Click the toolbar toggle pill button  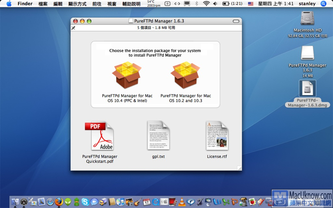tap(236, 21)
